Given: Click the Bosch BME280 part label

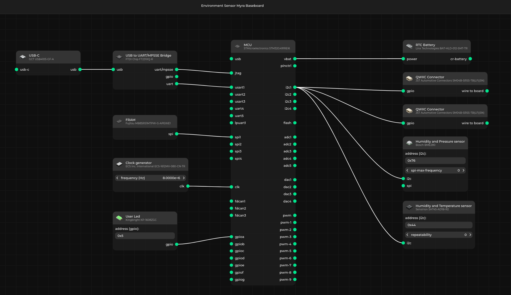Looking at the screenshot, I should (425, 145).
